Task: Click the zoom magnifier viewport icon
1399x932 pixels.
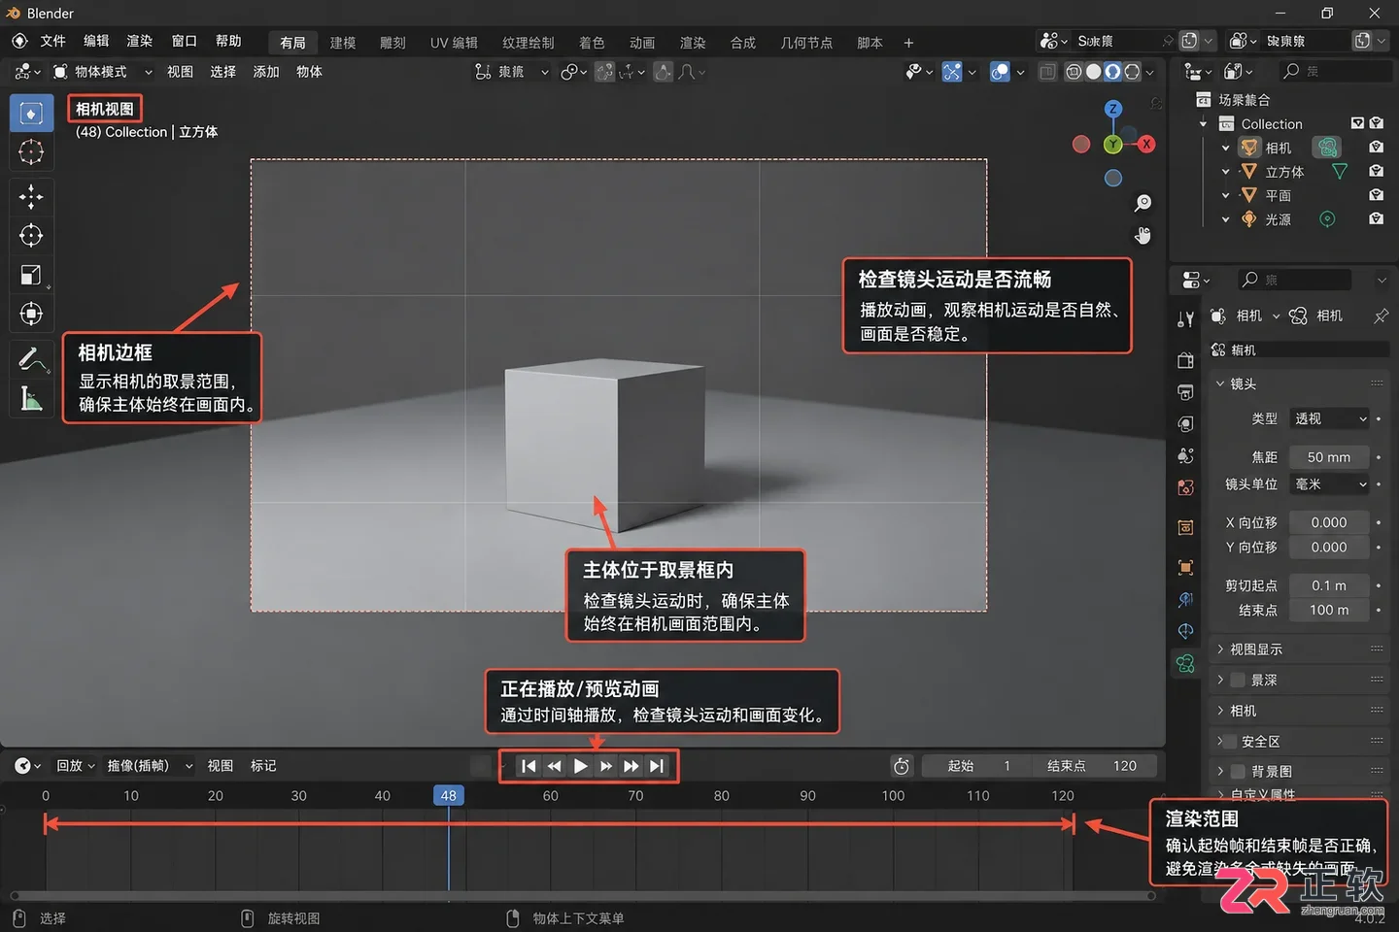Action: pyautogui.click(x=1143, y=203)
